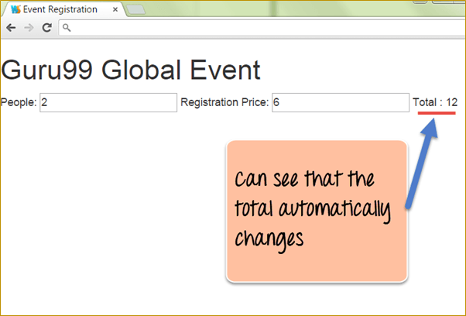Open a new tab with the new-tab button

click(137, 10)
